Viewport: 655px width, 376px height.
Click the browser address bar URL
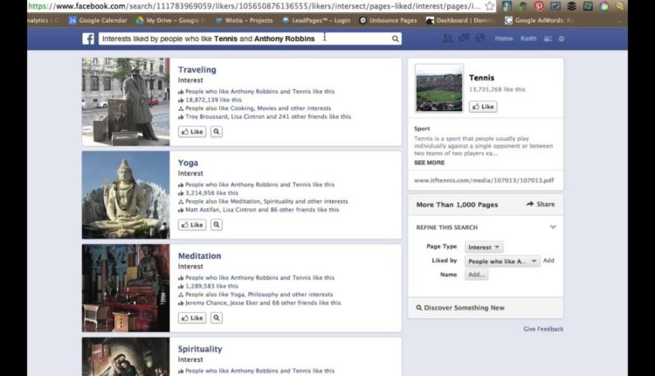point(254,6)
